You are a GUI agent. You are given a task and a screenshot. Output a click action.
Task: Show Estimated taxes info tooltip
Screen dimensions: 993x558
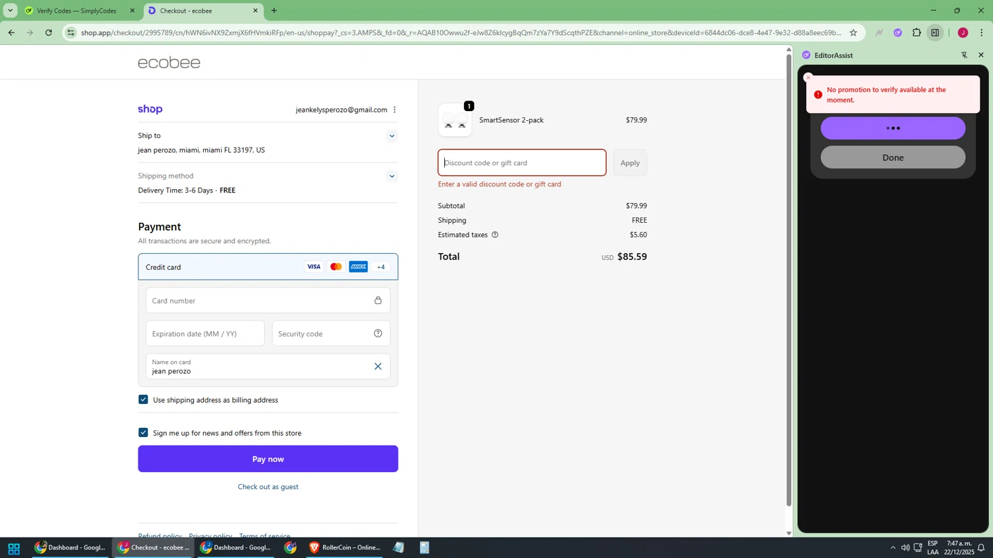pyautogui.click(x=495, y=235)
